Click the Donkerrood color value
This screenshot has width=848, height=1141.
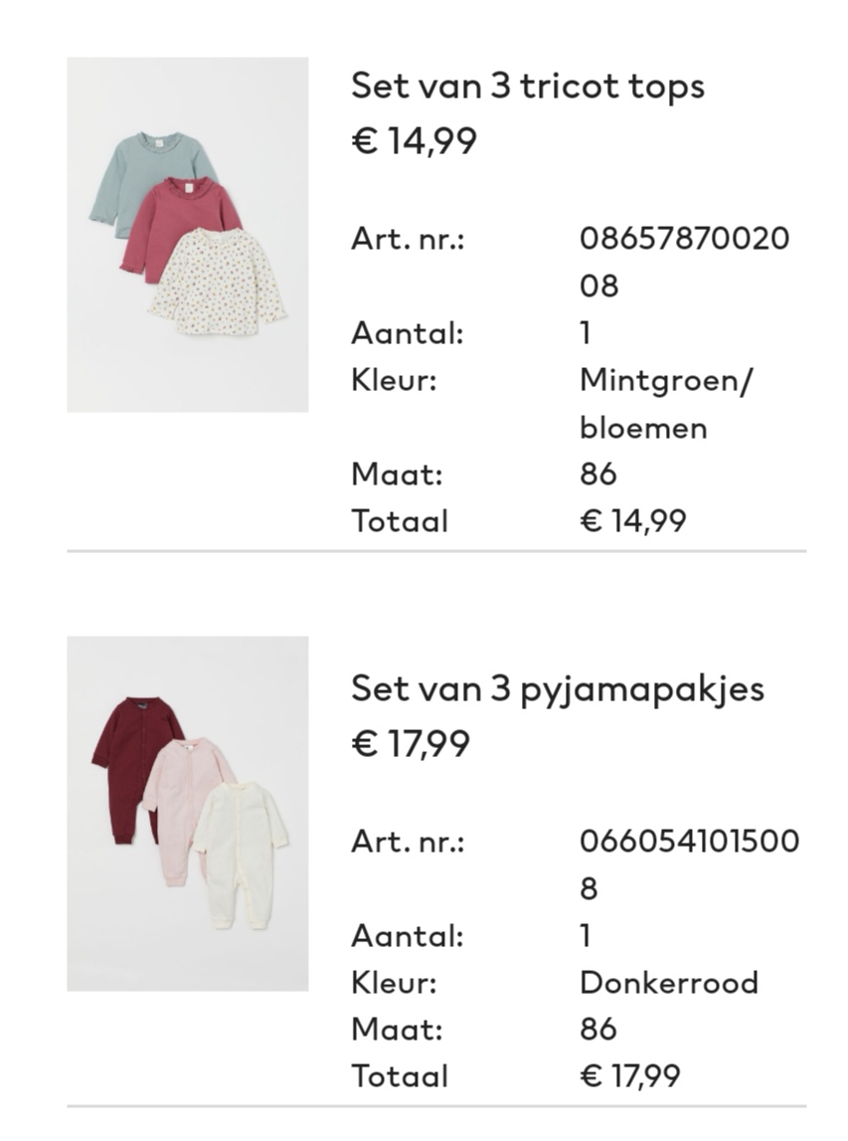(x=669, y=983)
